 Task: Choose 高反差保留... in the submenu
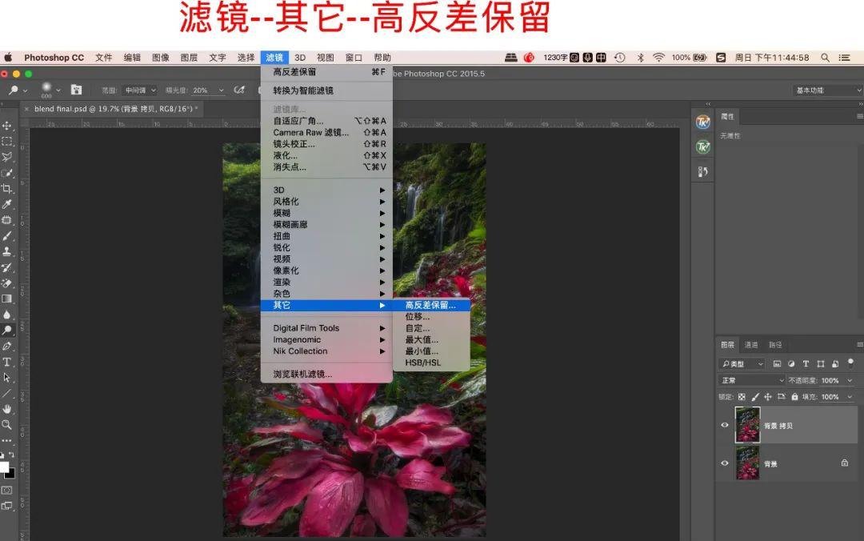click(431, 305)
